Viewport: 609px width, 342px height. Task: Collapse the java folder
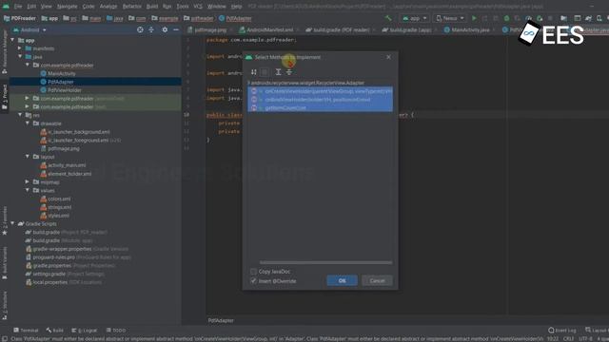point(20,57)
